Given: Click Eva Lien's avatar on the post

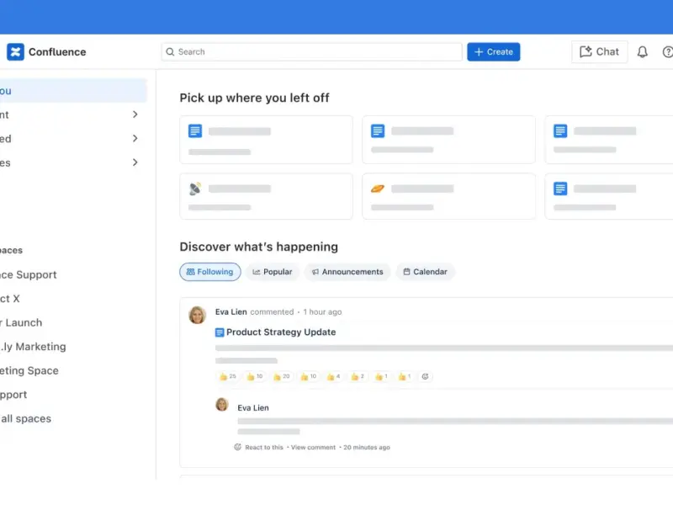Looking at the screenshot, I should (198, 315).
